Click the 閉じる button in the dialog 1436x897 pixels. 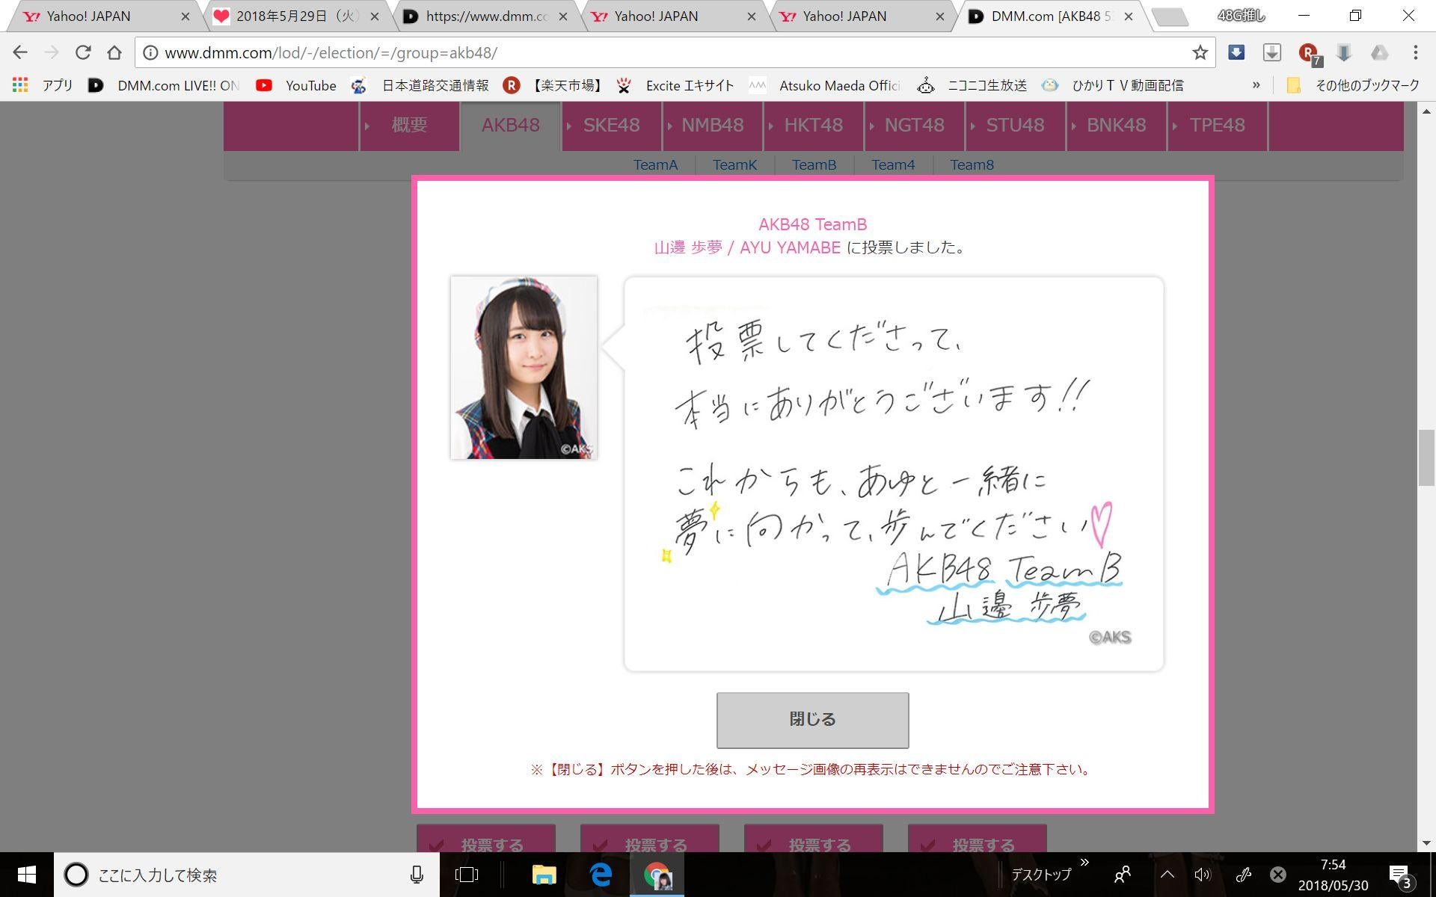coord(812,720)
